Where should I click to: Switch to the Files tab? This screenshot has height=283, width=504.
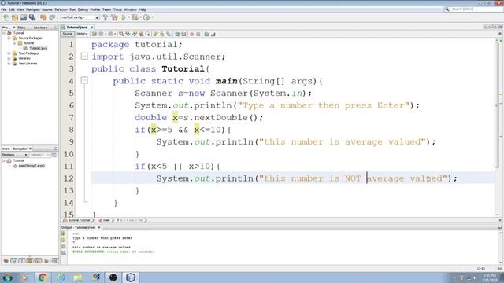pyautogui.click(x=21, y=28)
